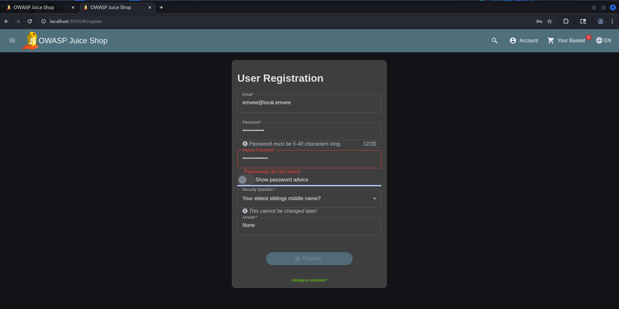Open the search magnifier icon
The width and height of the screenshot is (619, 309).
pos(494,41)
